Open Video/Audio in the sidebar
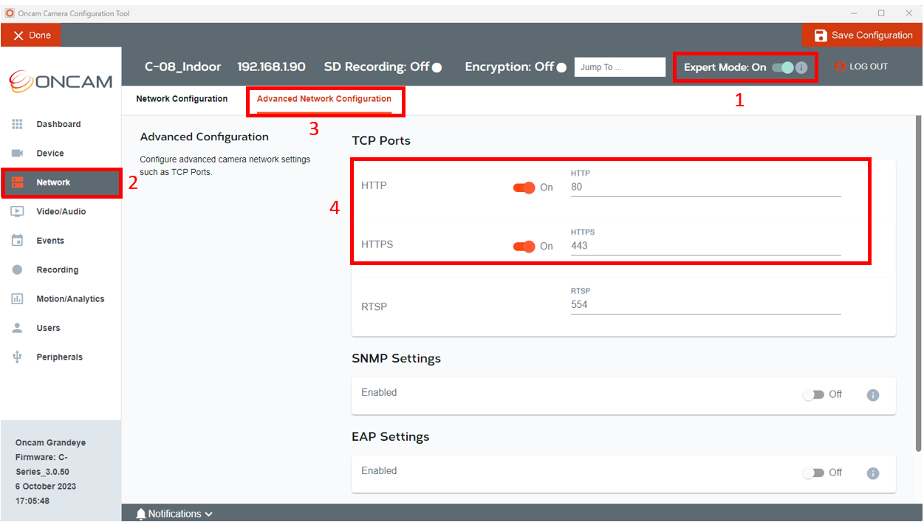 coord(61,211)
